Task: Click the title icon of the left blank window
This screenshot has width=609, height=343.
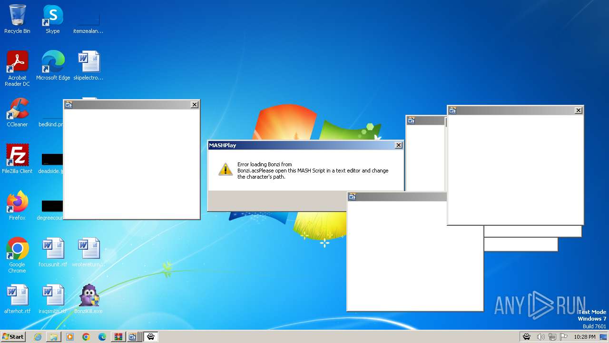Action: pyautogui.click(x=69, y=105)
